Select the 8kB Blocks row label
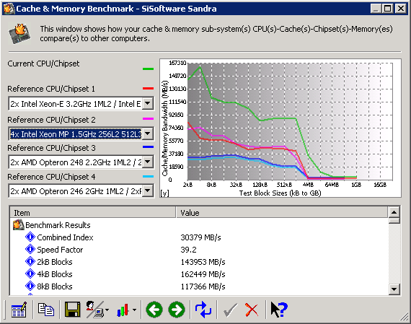Image resolution: width=411 pixels, height=324 pixels. (55, 286)
